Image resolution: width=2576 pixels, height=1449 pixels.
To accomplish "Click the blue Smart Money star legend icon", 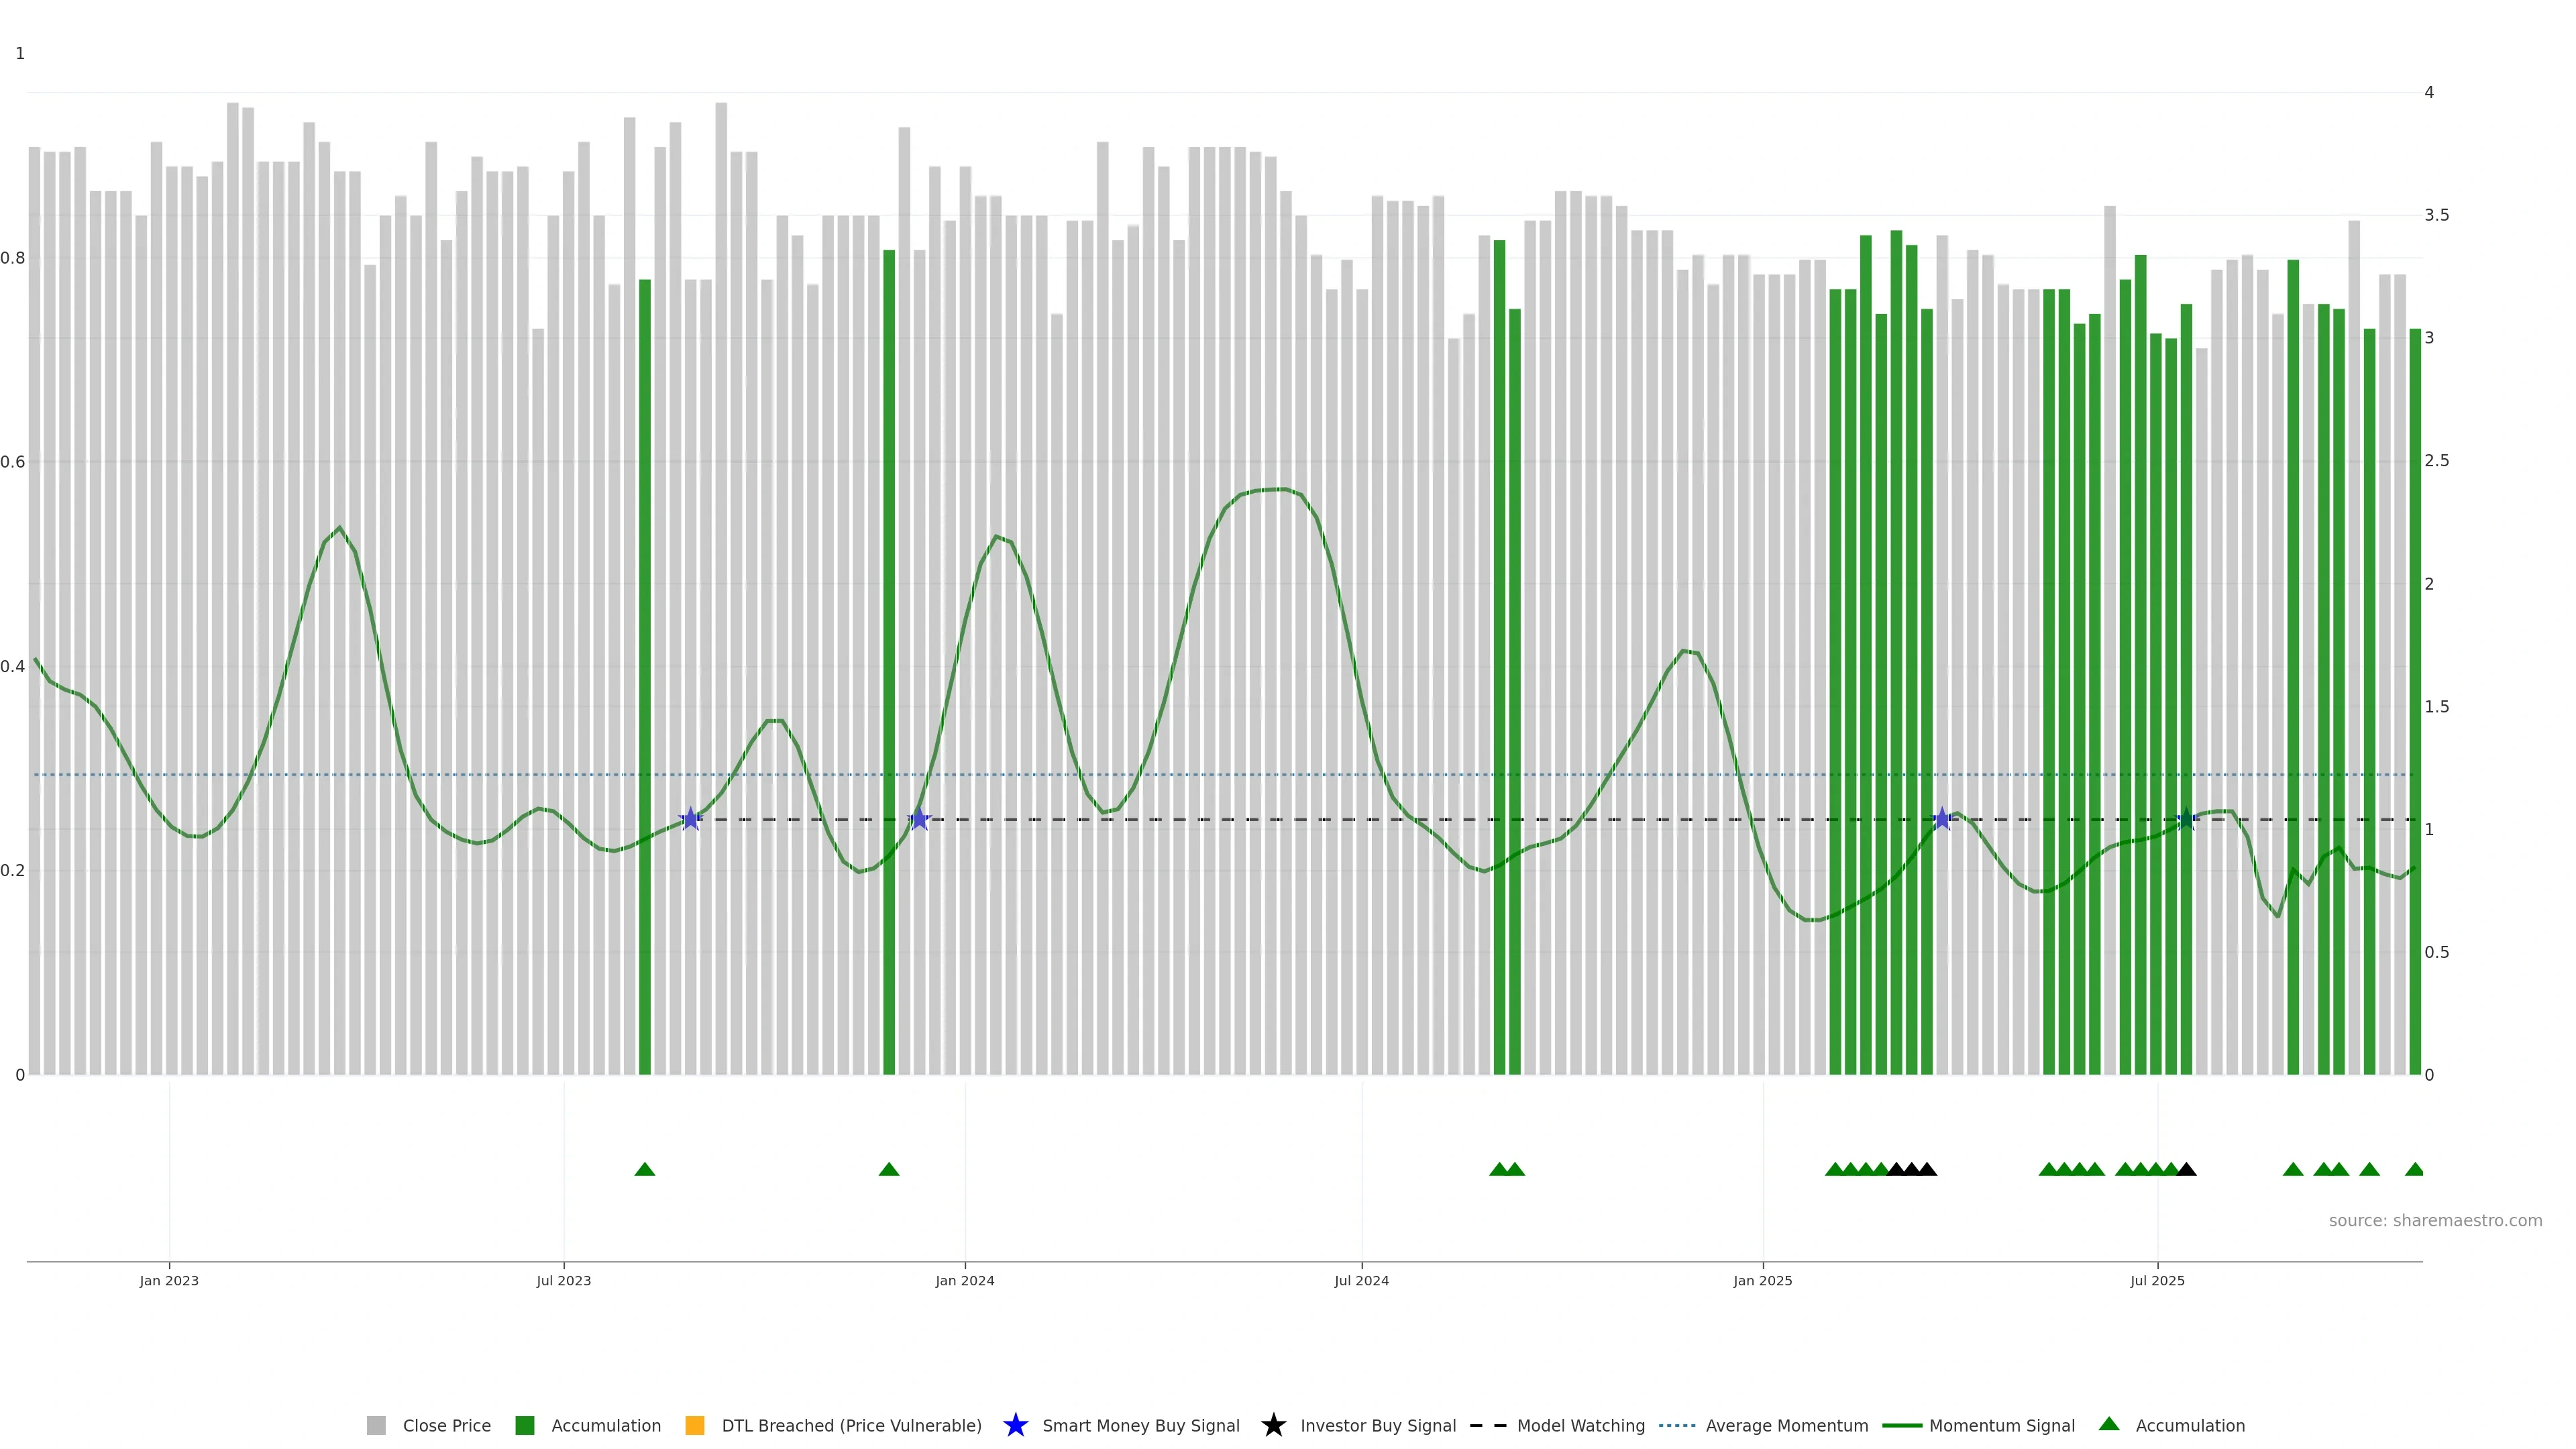I will tap(1015, 1425).
